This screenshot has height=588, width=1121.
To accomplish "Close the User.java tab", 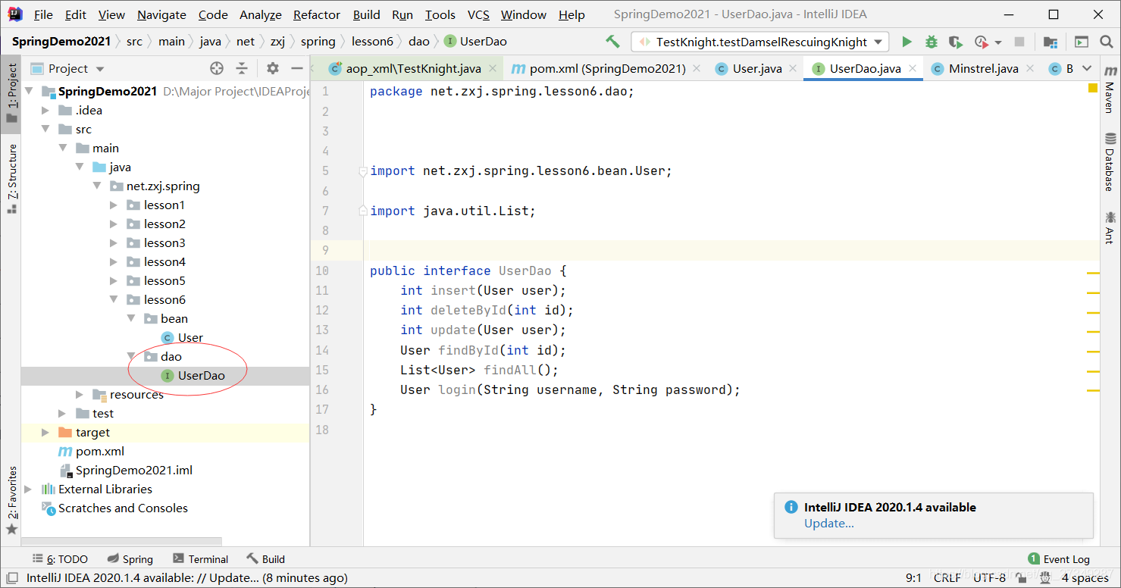I will coord(793,68).
